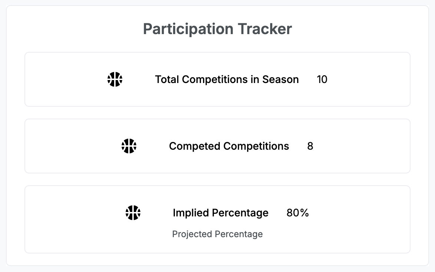The width and height of the screenshot is (435, 272).
Task: Click the Participation Tracker heading
Action: pyautogui.click(x=217, y=29)
